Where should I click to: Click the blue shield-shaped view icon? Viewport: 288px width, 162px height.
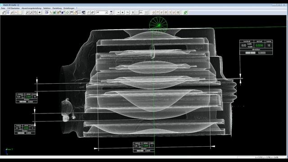[47, 13]
